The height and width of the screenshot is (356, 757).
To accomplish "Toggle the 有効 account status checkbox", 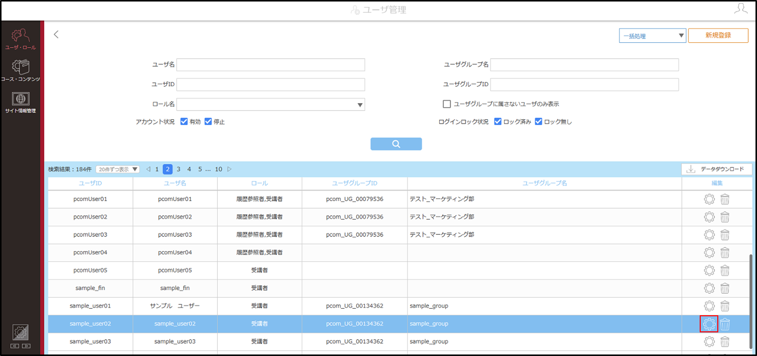I will [184, 122].
